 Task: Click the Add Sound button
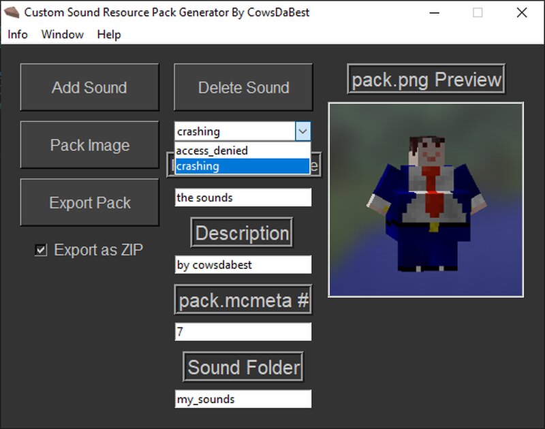90,87
